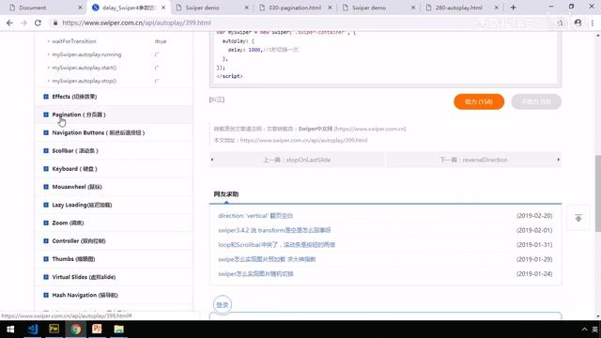This screenshot has width=601, height=338.
Task: Click the page vertical scrollbar thumb
Action: click(x=597, y=193)
